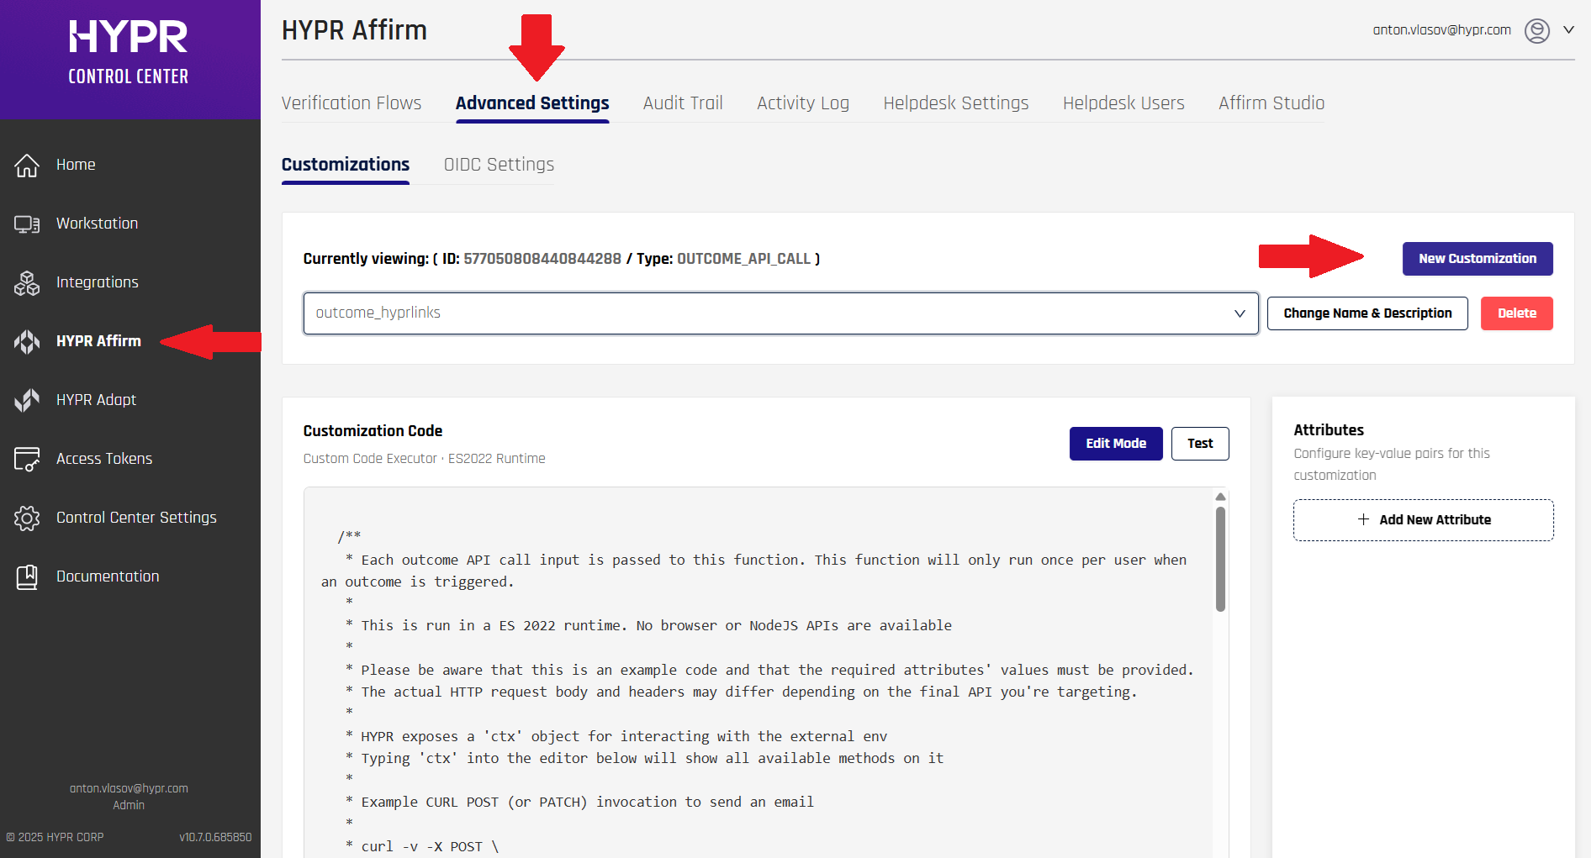Switch to the Audit Trail tab
The width and height of the screenshot is (1591, 858).
click(683, 103)
